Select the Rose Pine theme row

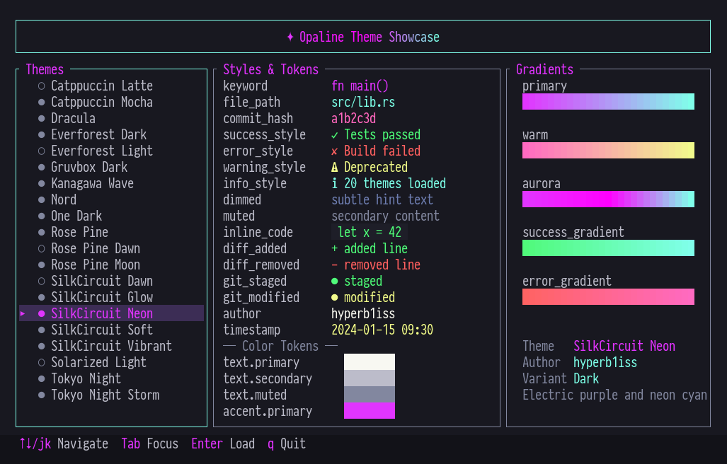pos(111,232)
